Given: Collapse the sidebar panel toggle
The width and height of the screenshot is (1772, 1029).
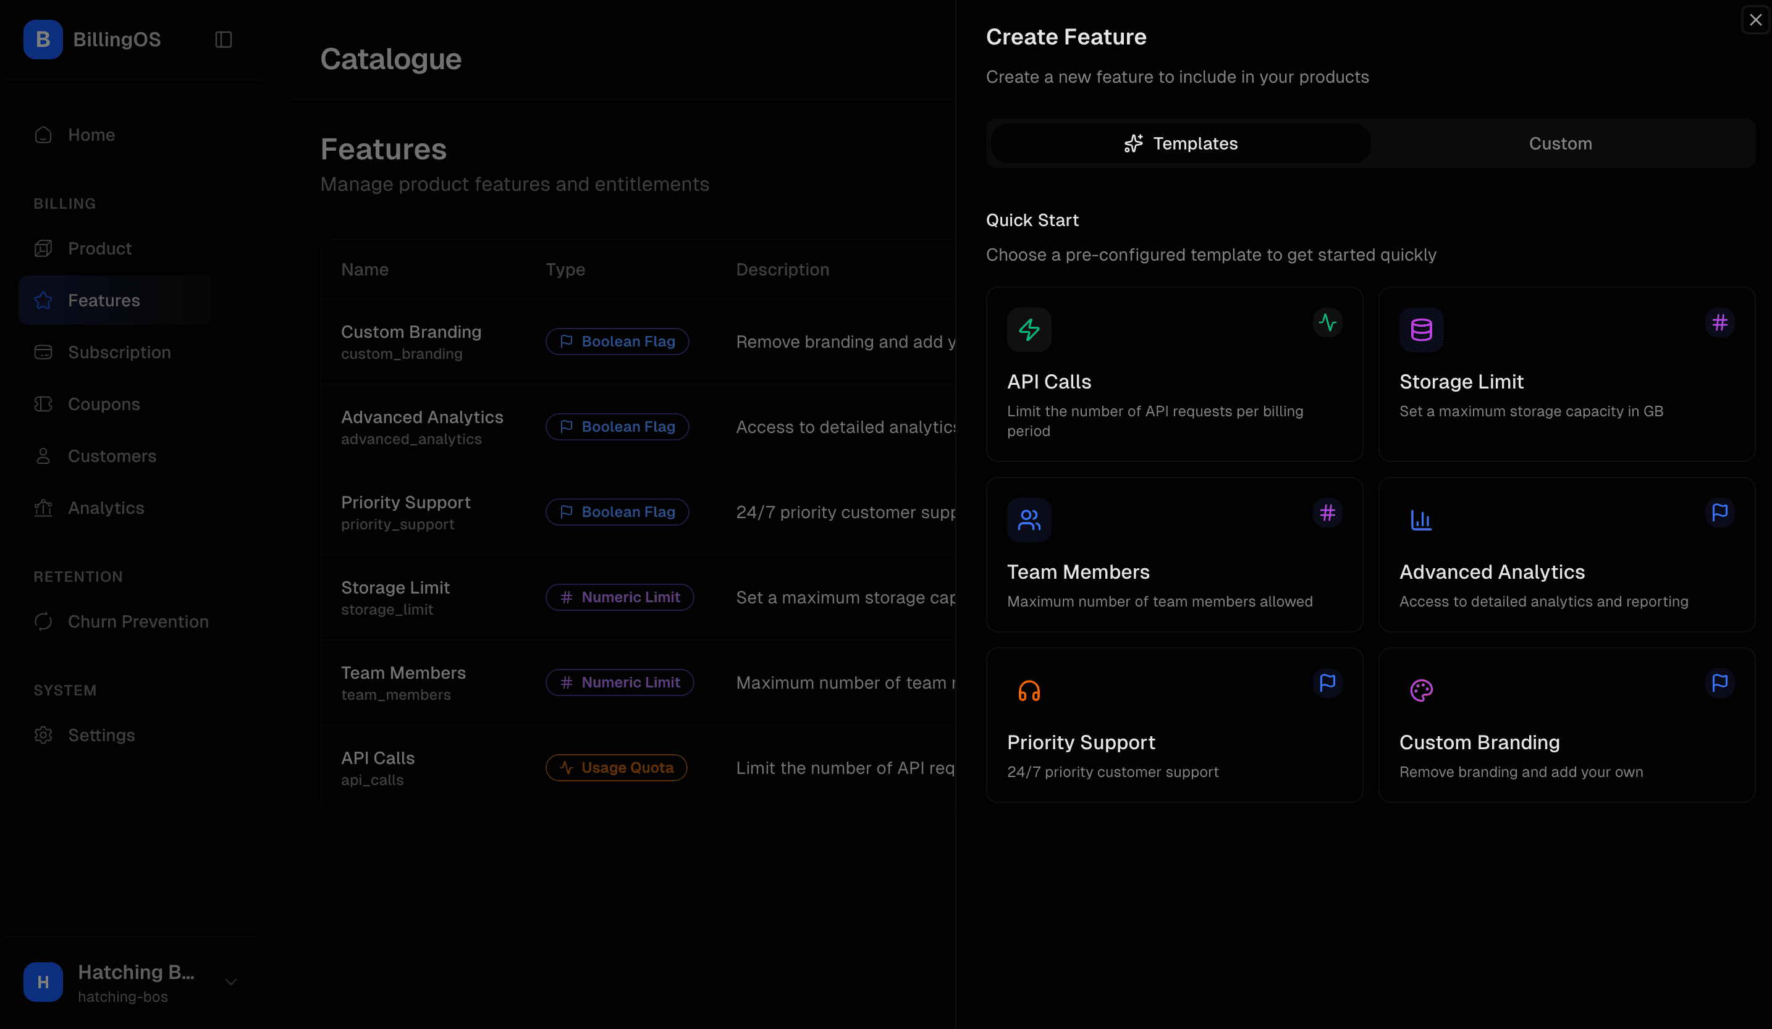Looking at the screenshot, I should click(224, 40).
